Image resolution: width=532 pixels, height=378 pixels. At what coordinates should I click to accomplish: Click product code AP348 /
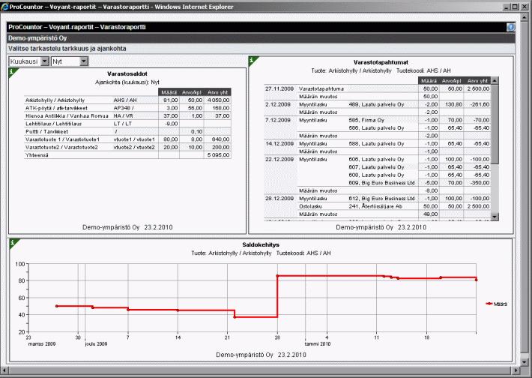pos(124,108)
